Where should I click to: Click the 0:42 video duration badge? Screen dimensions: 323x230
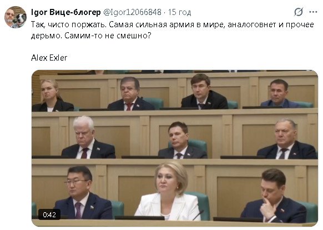coord(49,215)
